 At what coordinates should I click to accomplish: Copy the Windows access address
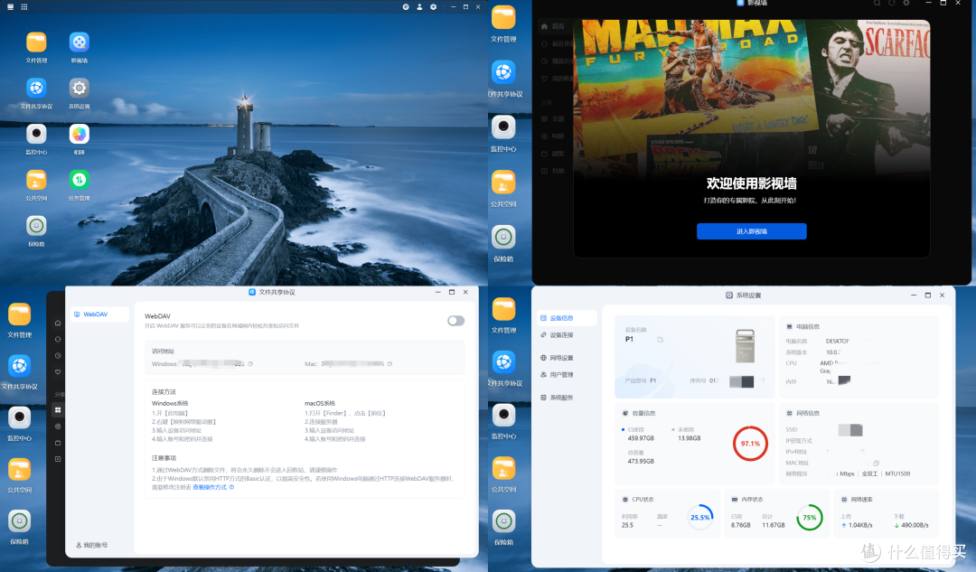click(x=251, y=364)
